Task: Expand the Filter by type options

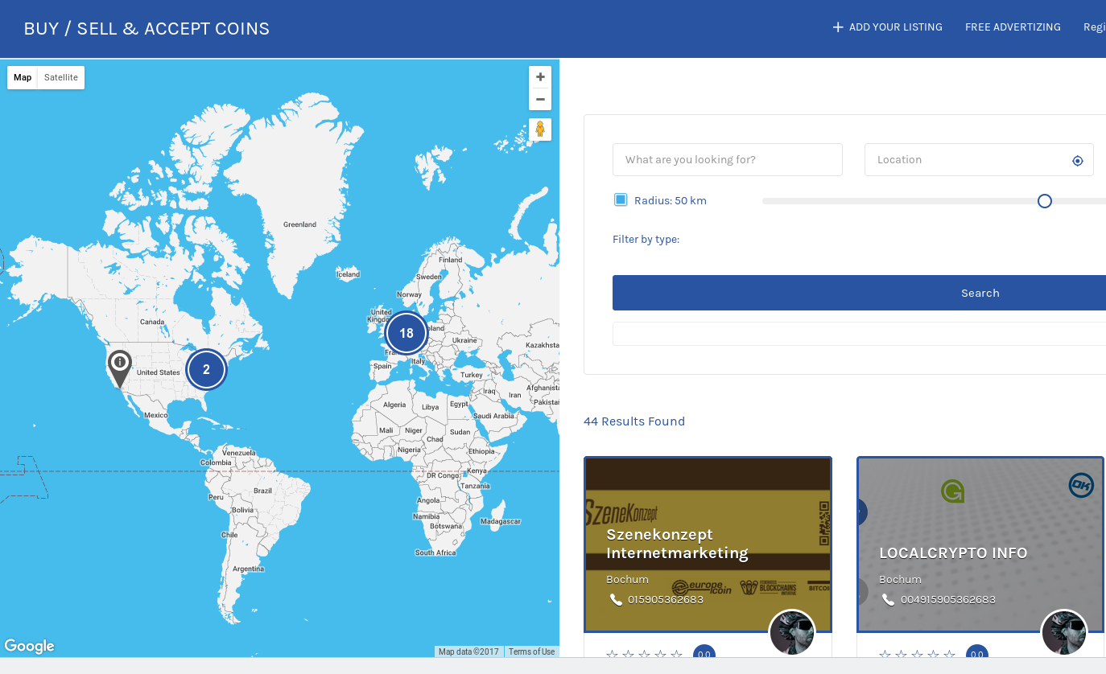Action: coord(646,239)
